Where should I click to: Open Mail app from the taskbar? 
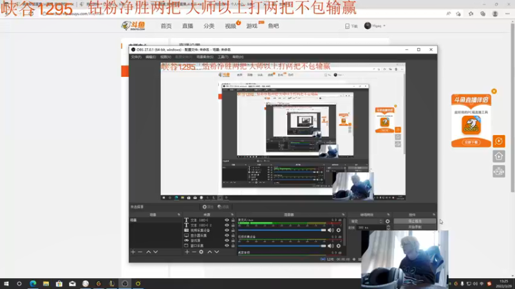point(72,284)
